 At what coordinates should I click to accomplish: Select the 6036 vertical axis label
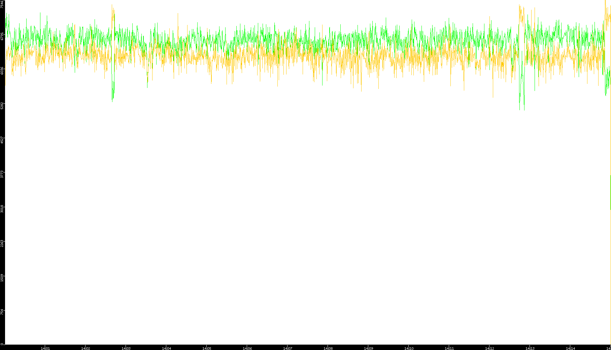2,71
